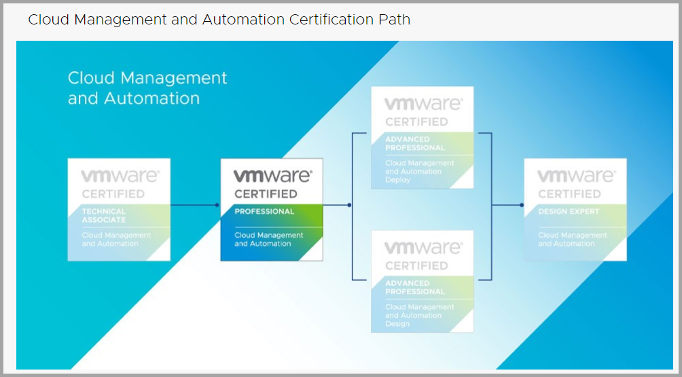This screenshot has width=682, height=377.
Task: Click the vmware logo on Professional badge
Action: 272,176
